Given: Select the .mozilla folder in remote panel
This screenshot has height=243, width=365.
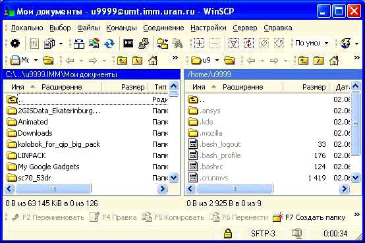Looking at the screenshot, I should click(205, 133).
